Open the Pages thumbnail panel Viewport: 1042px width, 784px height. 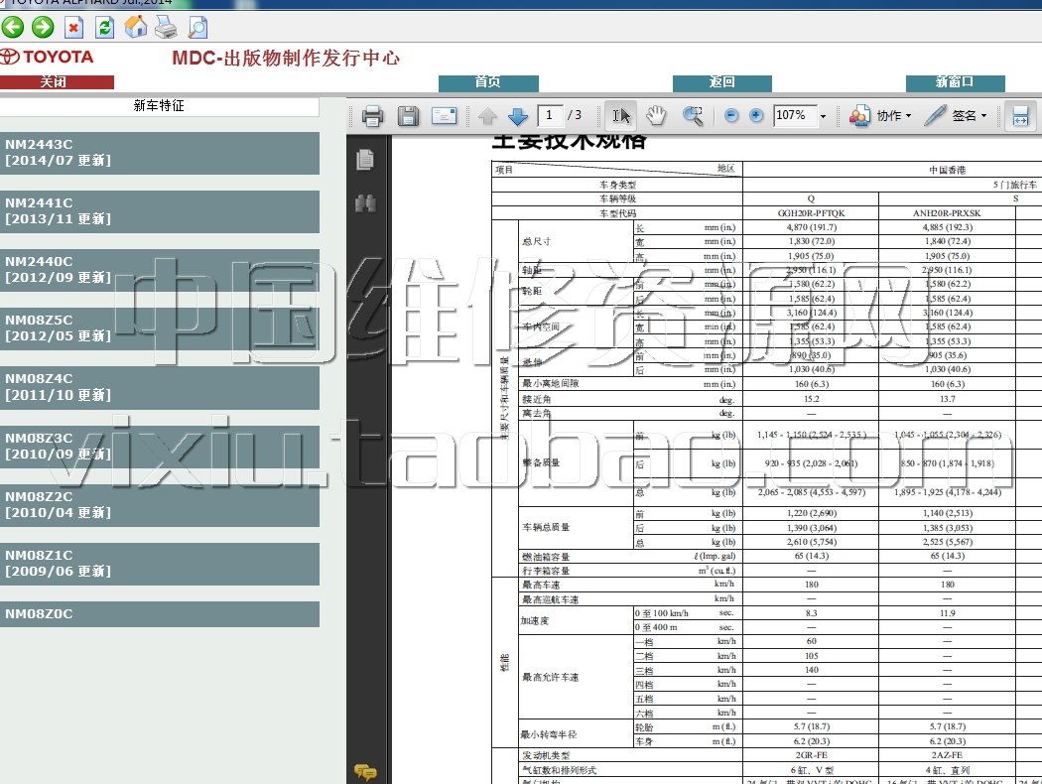click(x=365, y=160)
